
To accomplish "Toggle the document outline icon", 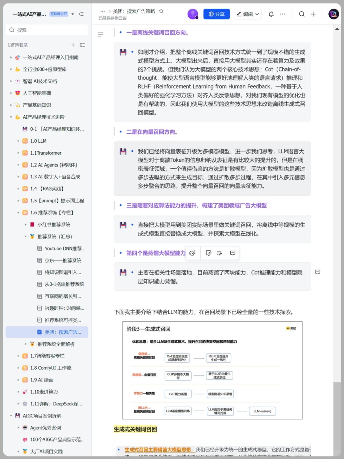I will [x=101, y=34].
